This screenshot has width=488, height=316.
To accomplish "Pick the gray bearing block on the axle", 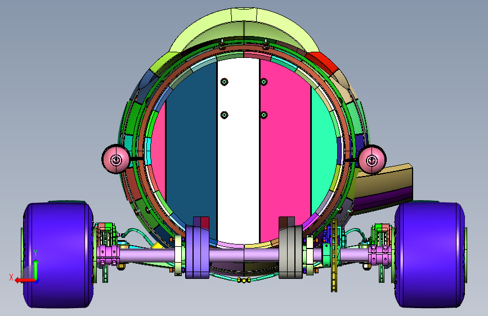I will 290,252.
